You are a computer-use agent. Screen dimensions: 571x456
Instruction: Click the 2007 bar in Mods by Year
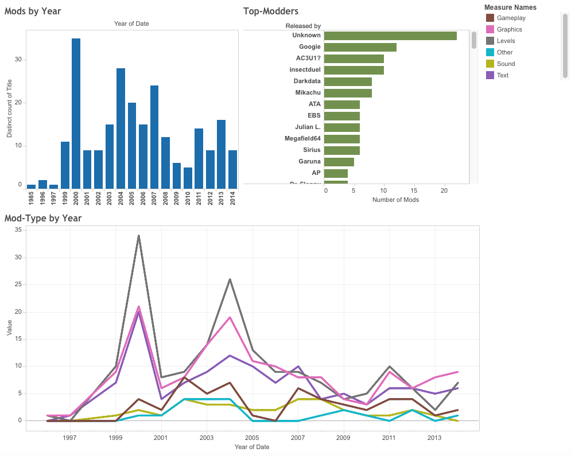point(154,137)
